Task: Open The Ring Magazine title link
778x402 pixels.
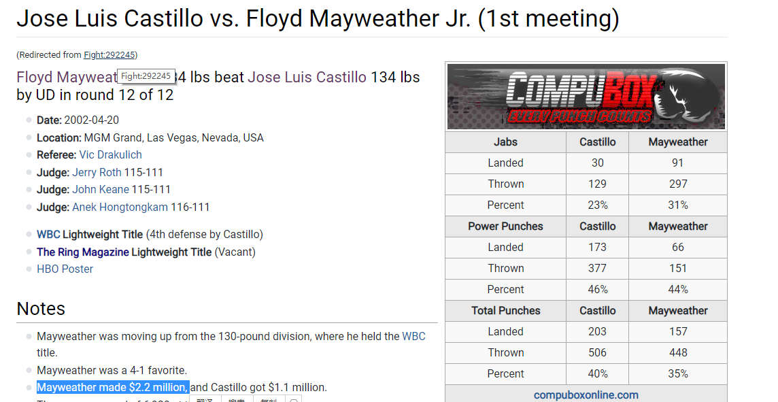Action: click(x=83, y=252)
